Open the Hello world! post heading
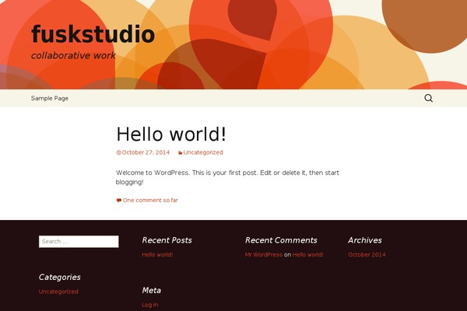 (171, 134)
